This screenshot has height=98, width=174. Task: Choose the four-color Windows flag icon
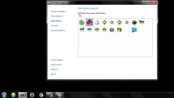(x=119, y=30)
